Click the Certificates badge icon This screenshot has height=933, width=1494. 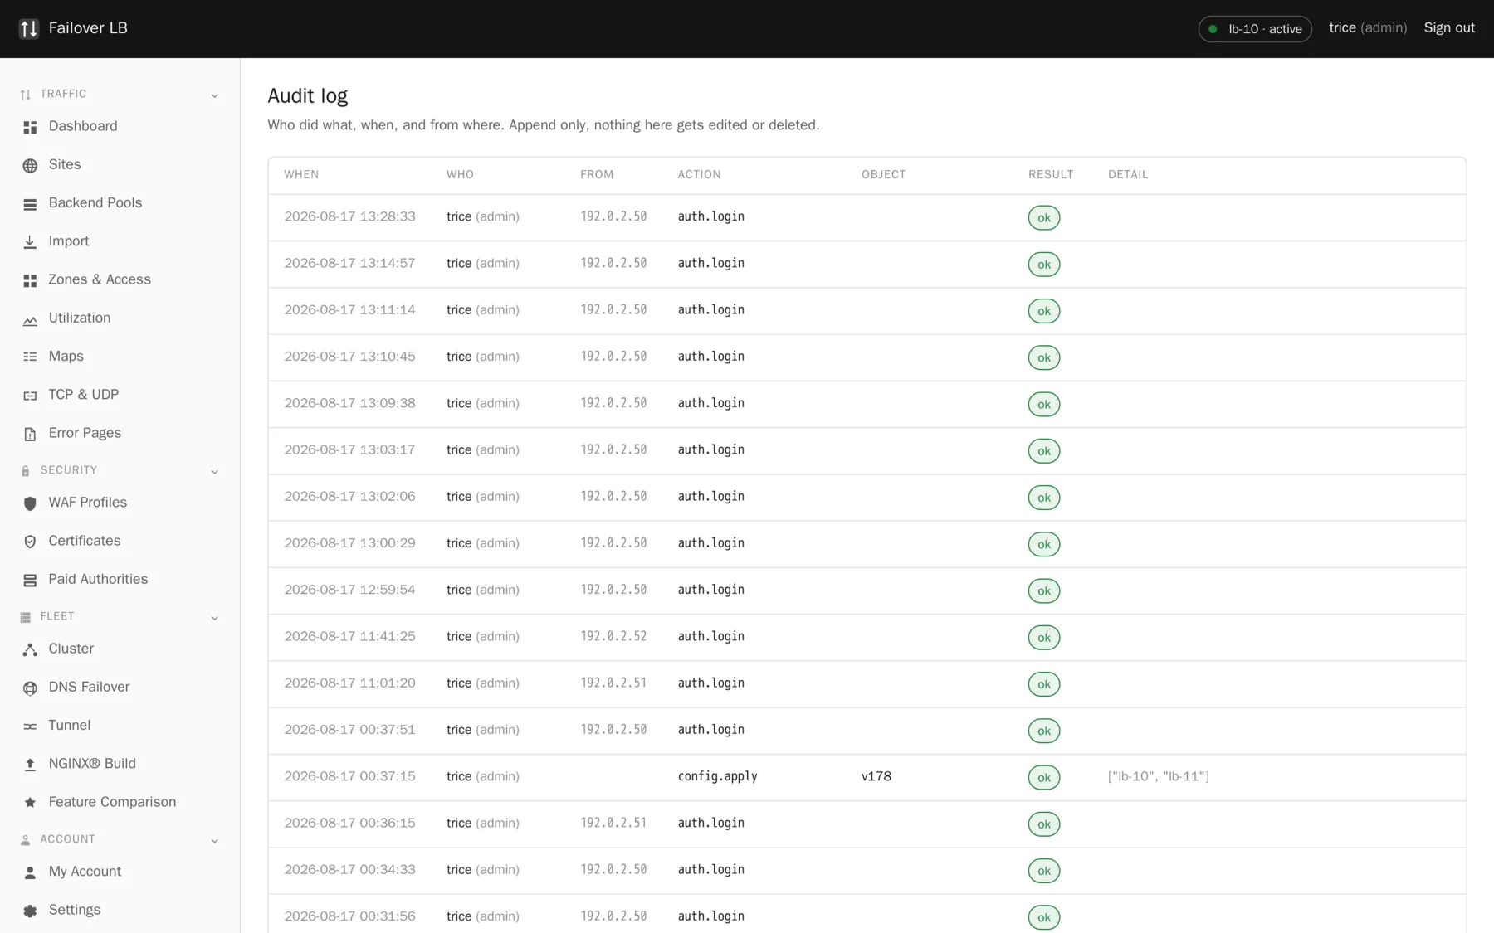30,542
